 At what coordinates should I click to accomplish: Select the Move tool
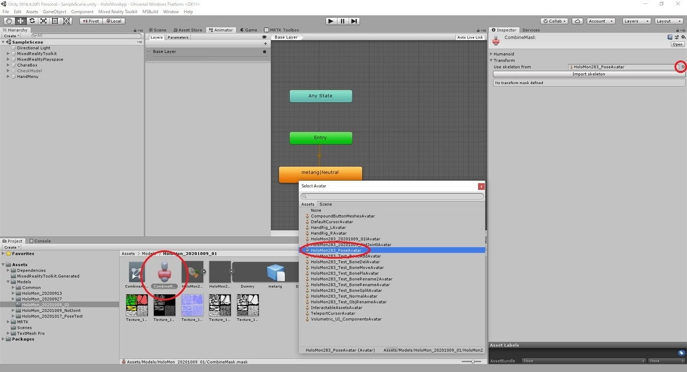(x=20, y=21)
